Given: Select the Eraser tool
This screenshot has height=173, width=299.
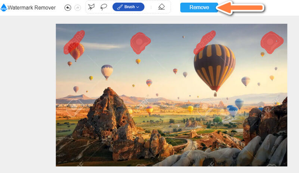Looking at the screenshot, I should click(161, 7).
